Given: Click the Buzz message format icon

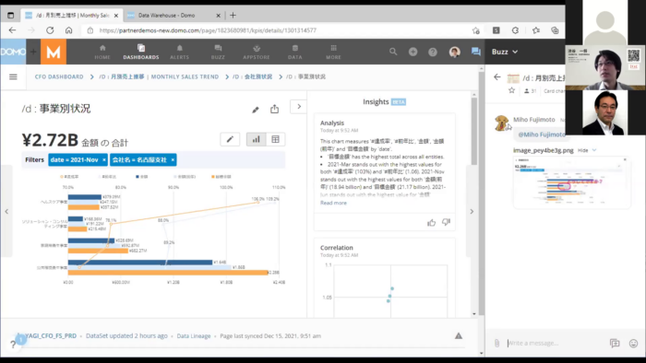Looking at the screenshot, I should (x=615, y=344).
